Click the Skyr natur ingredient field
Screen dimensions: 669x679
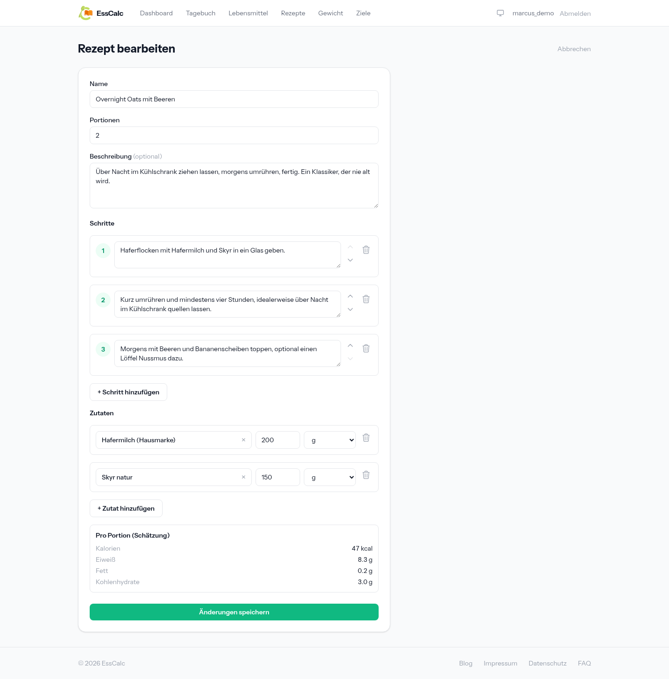point(174,477)
